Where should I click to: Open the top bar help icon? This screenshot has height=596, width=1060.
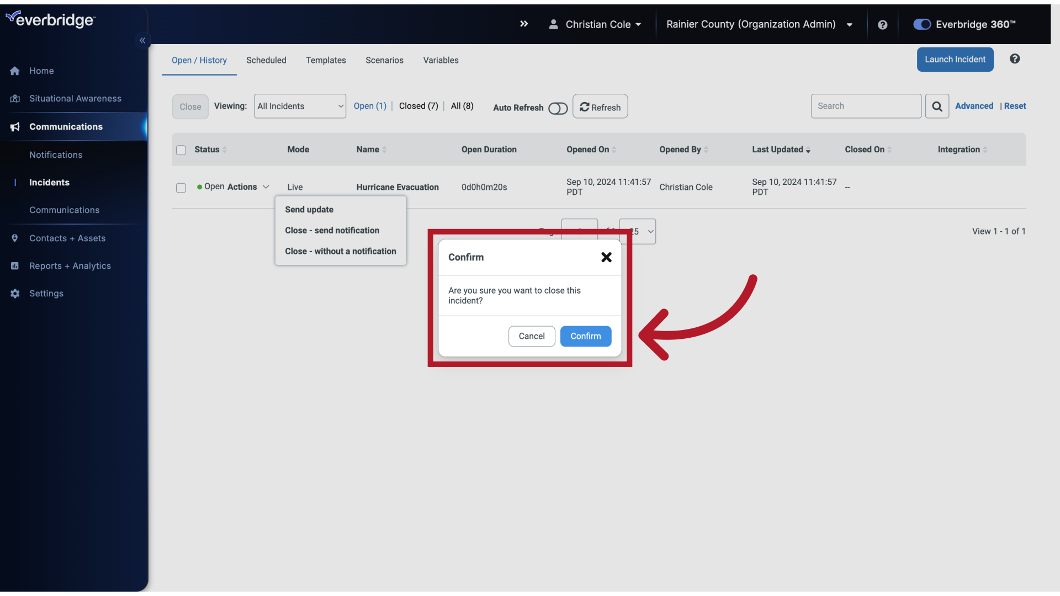tap(882, 25)
